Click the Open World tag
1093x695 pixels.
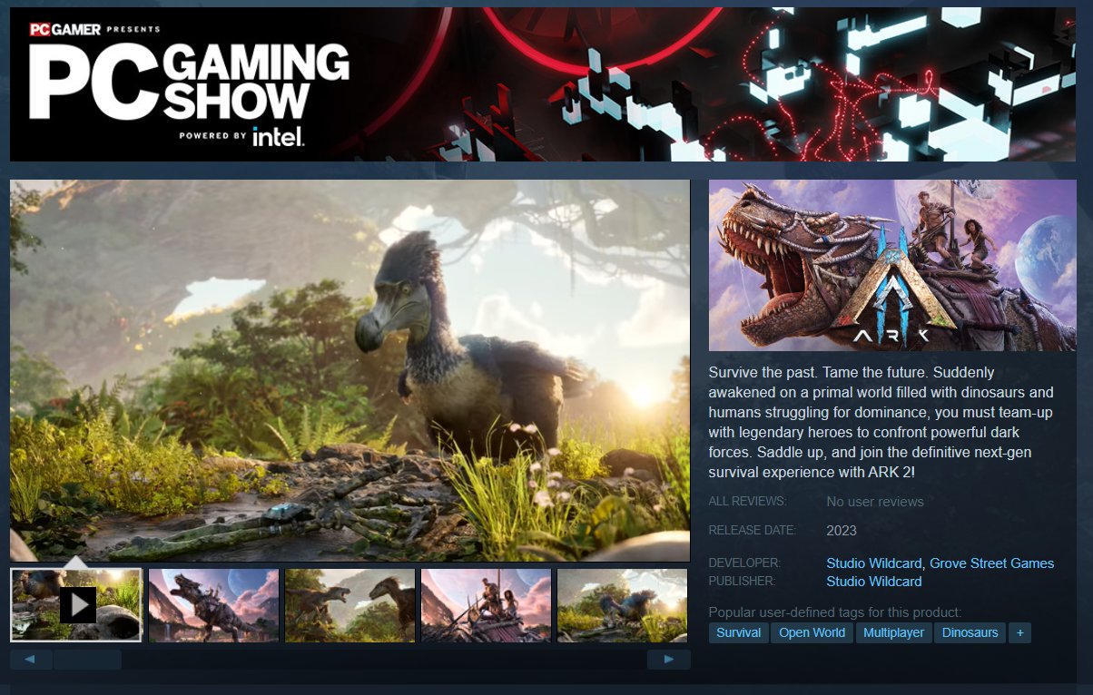(x=812, y=632)
